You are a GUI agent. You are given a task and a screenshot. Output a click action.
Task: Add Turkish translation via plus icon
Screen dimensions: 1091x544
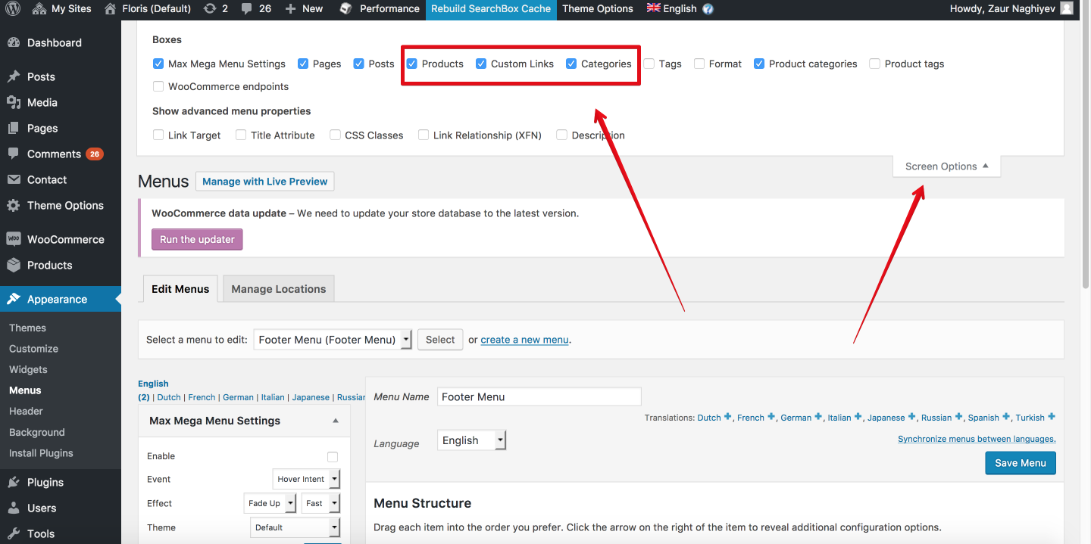pyautogui.click(x=1052, y=417)
